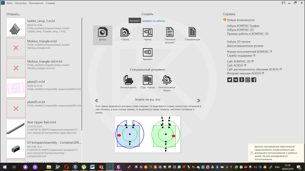This screenshot has height=171, width=305.
Task: Create a new Чертеж document
Action: (147, 34)
